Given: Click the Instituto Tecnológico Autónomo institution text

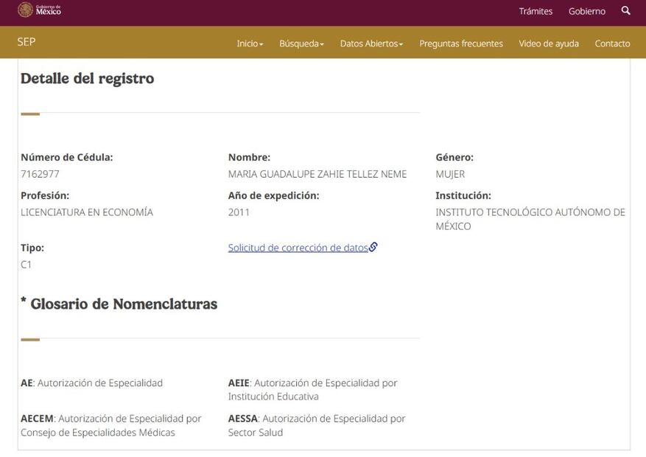Looking at the screenshot, I should coord(530,212).
